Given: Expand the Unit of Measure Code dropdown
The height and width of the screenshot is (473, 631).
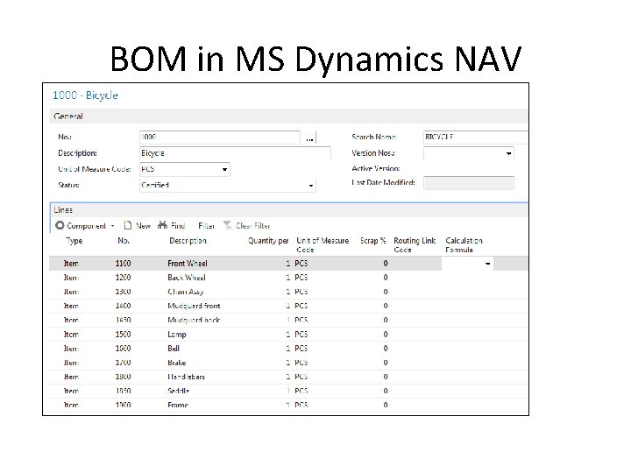Looking at the screenshot, I should coord(224,170).
